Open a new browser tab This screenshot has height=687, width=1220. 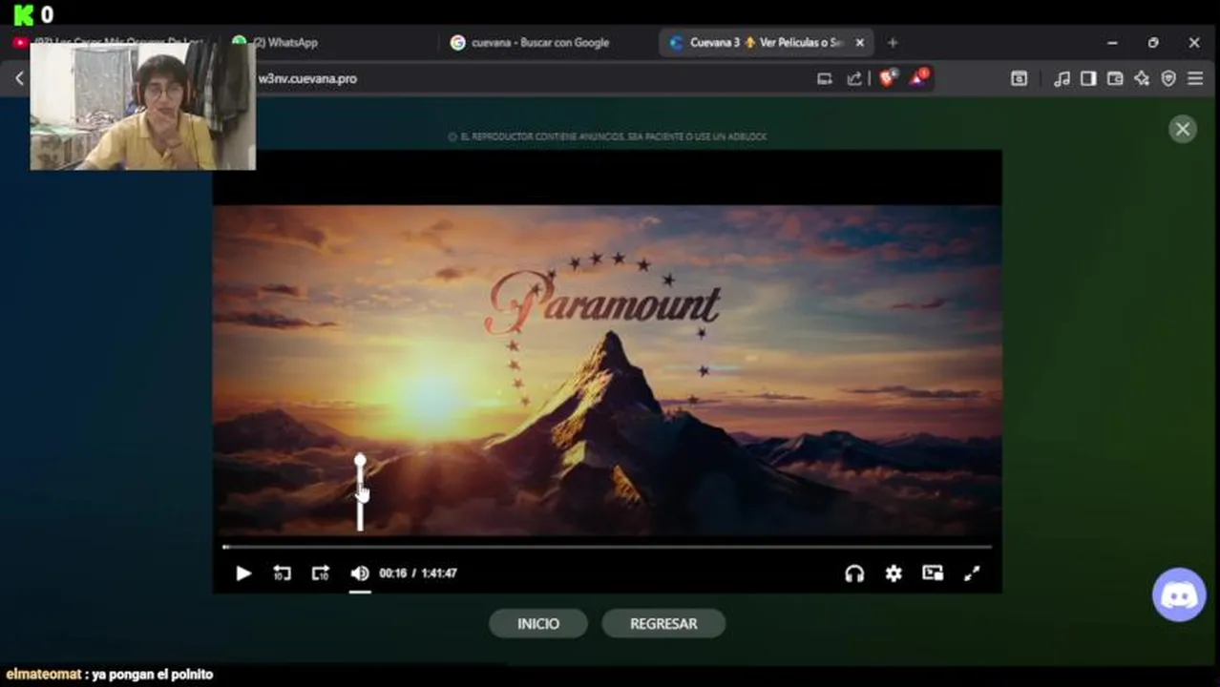coord(893,43)
